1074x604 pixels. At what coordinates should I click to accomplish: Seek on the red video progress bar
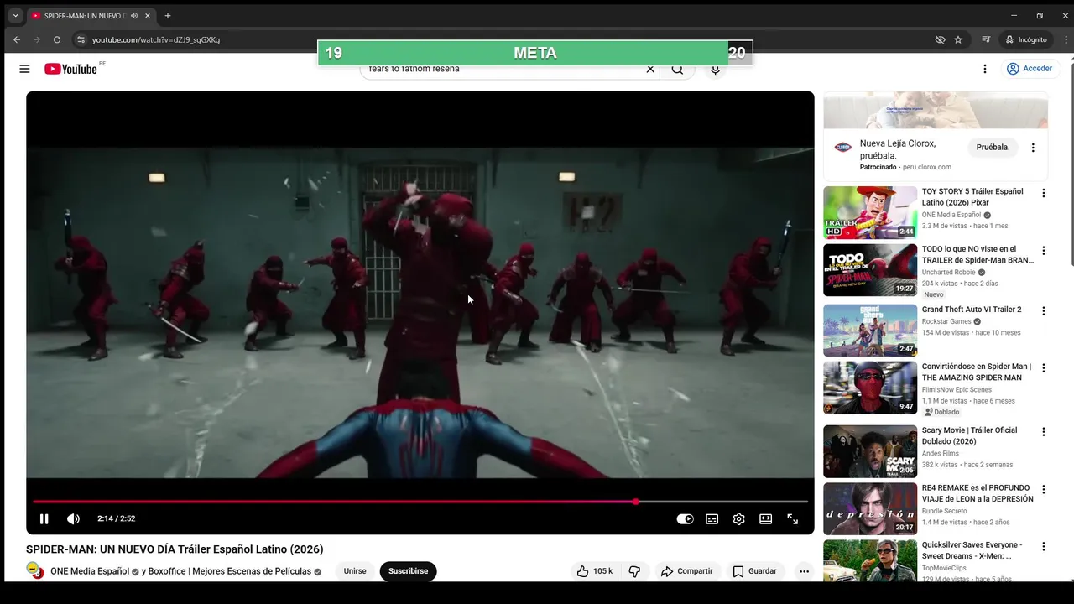pyautogui.click(x=420, y=502)
